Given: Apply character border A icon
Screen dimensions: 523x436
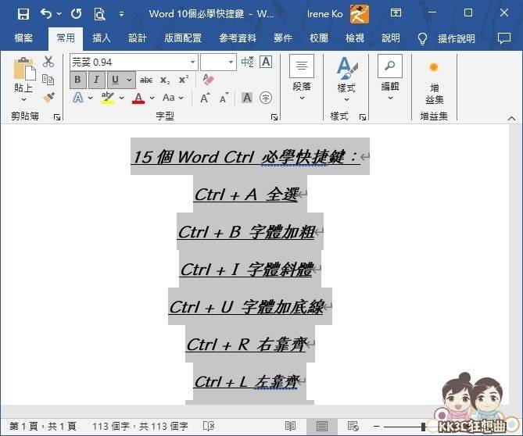Looking at the screenshot, I should click(266, 62).
